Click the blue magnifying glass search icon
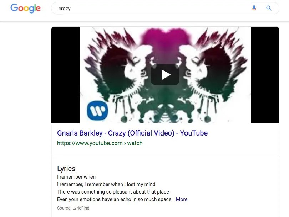This screenshot has width=289, height=217. [269, 8]
